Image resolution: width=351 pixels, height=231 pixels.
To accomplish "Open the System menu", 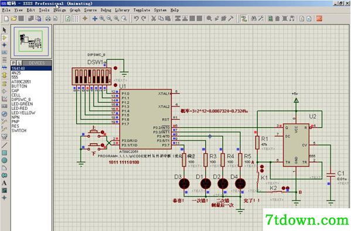I will tap(160, 10).
